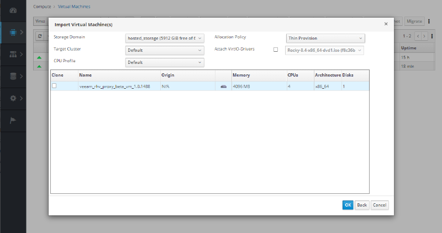Click the Cancel button
Viewport: 442px width, 233px height.
click(380, 205)
